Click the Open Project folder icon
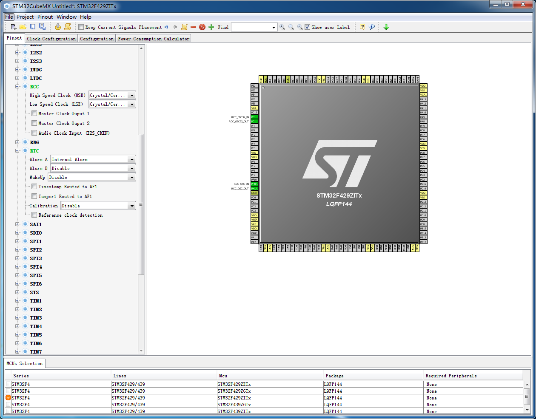Viewport: 536px width, 419px height. (x=23, y=27)
